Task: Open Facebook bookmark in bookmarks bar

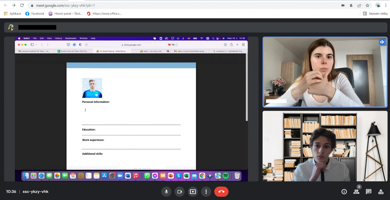Action: point(35,14)
